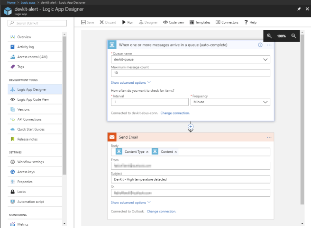
Task: Click Change connection for Outlook
Action: [x=161, y=211]
